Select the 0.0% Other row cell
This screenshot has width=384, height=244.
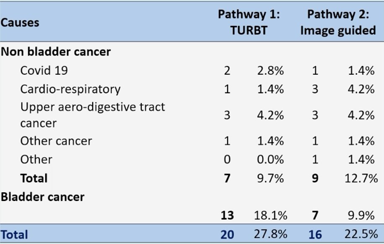coord(270,160)
